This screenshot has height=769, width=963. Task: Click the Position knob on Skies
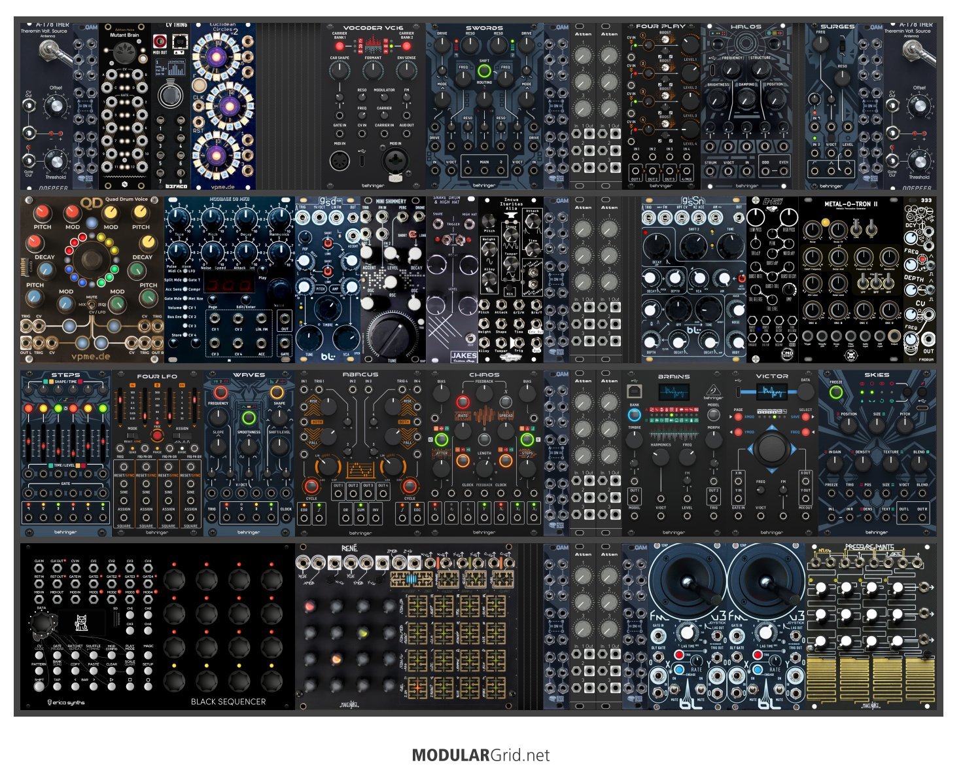pyautogui.click(x=849, y=426)
